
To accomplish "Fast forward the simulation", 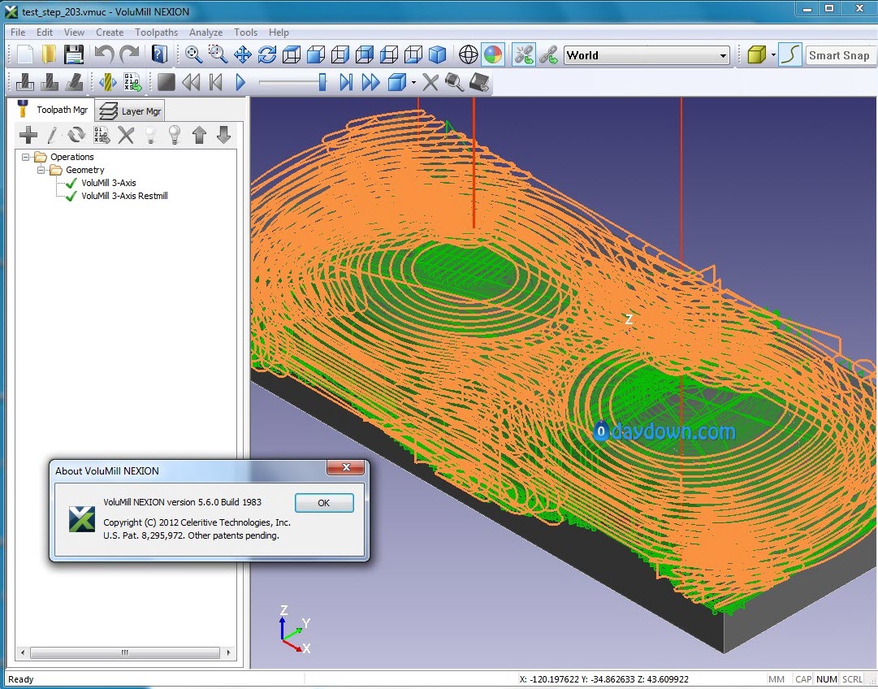I will tap(370, 83).
